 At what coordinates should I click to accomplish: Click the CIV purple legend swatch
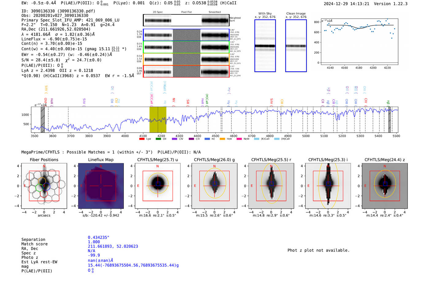175,139
